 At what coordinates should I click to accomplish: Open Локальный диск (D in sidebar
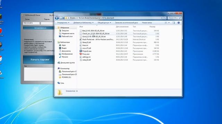coord(69,74)
